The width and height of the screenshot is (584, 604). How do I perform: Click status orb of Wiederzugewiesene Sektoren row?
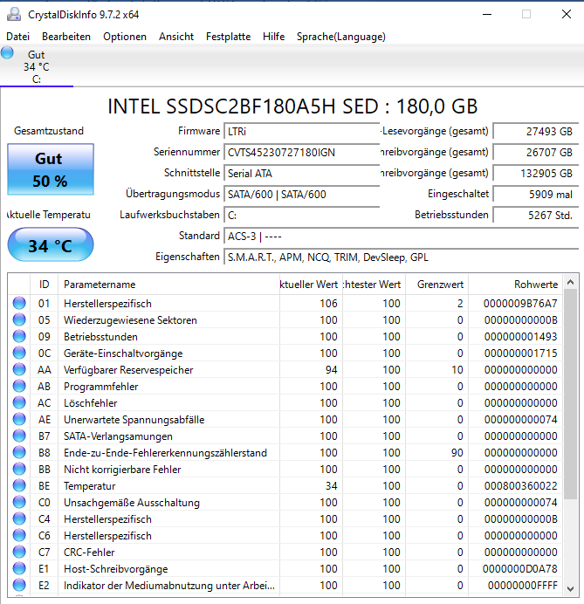point(19,319)
